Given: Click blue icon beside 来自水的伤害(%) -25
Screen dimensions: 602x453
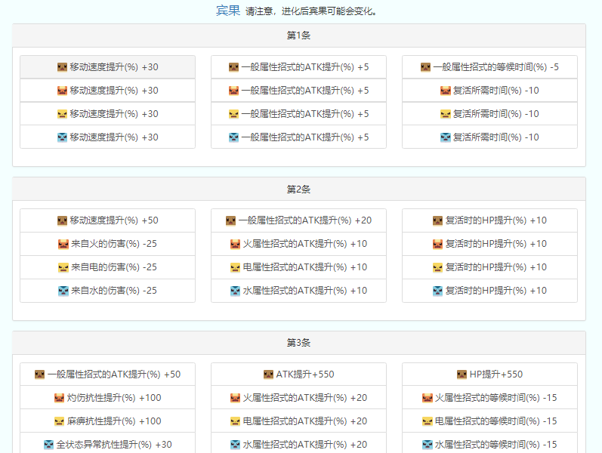Looking at the screenshot, I should (x=63, y=291).
